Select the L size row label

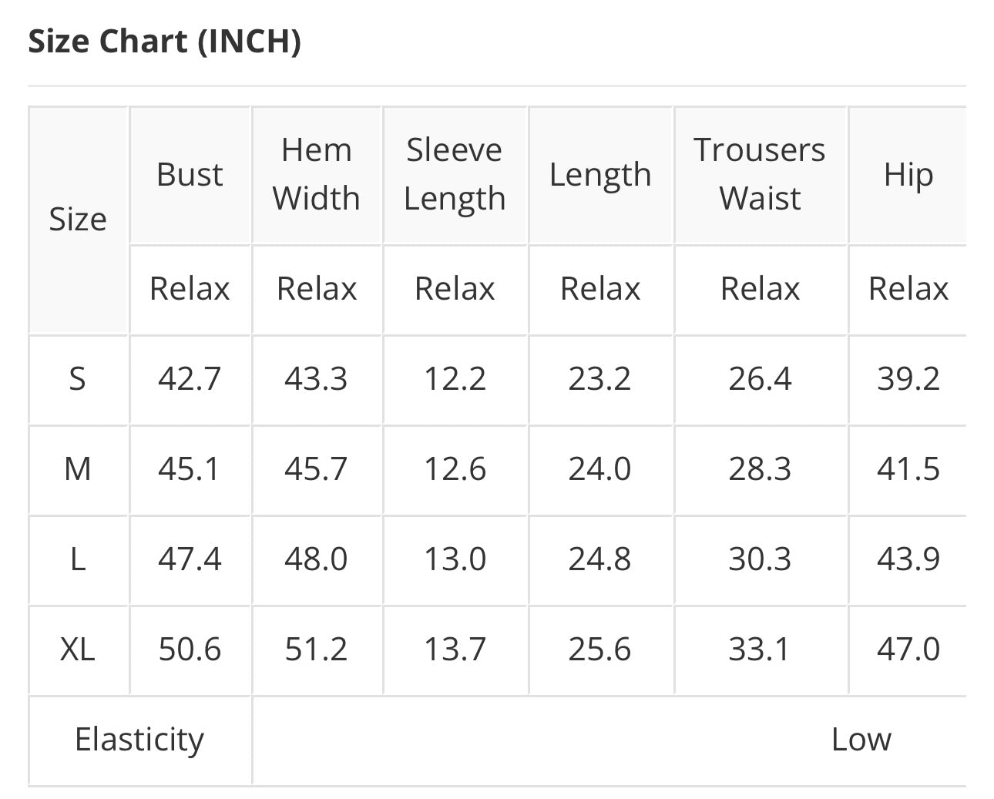[78, 559]
